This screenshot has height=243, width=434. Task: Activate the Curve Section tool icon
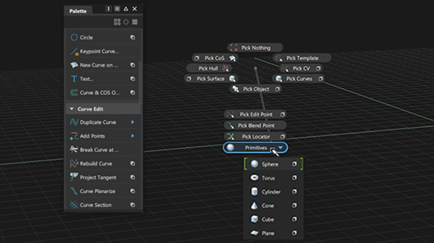pyautogui.click(x=74, y=205)
